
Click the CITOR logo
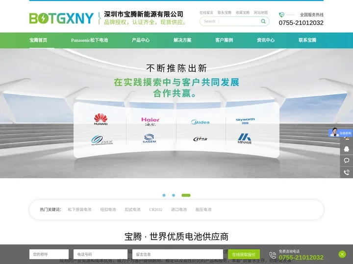point(200,139)
